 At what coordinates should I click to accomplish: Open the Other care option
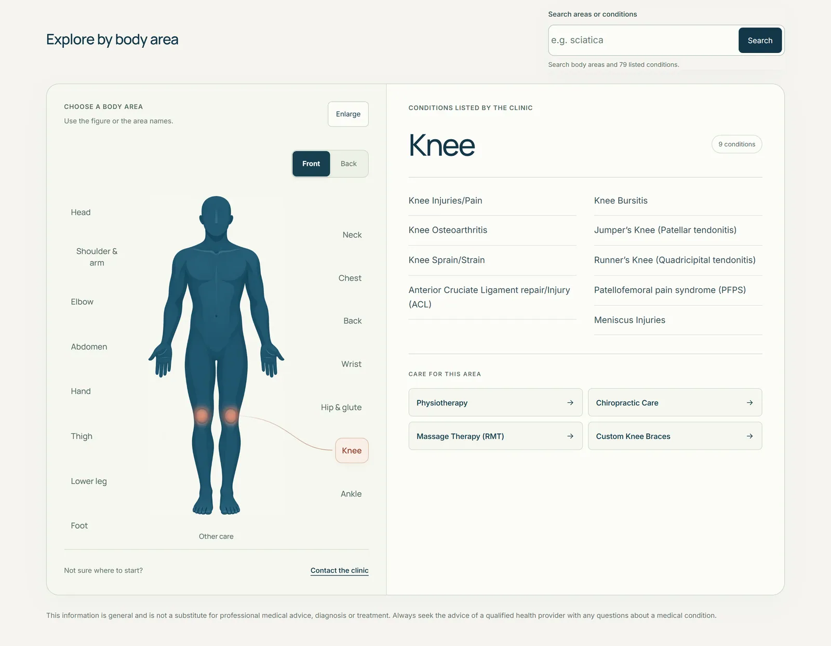pyautogui.click(x=216, y=536)
